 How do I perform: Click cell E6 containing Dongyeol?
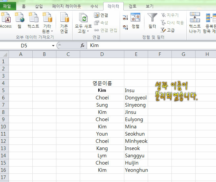(136, 98)
